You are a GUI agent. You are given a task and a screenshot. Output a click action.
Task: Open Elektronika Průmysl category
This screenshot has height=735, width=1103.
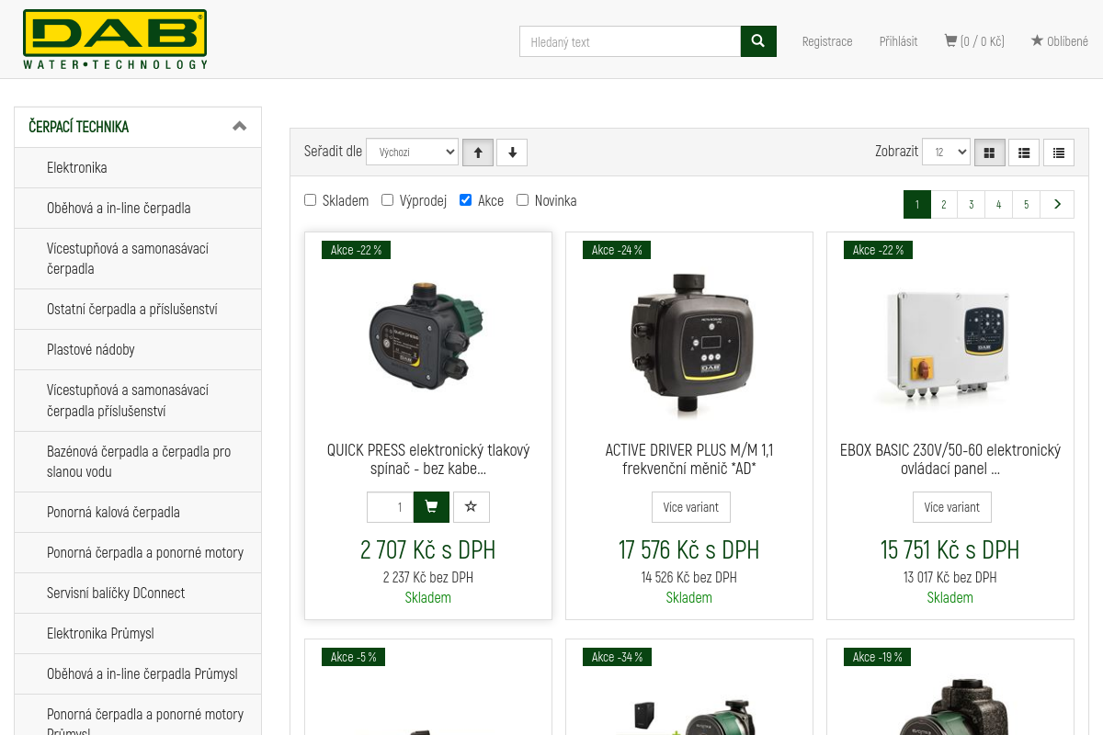click(x=138, y=633)
